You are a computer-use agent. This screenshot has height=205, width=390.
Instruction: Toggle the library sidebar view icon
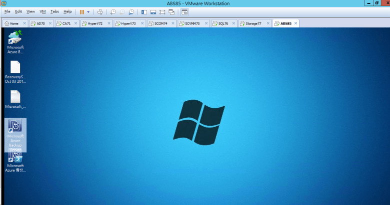(x=144, y=11)
